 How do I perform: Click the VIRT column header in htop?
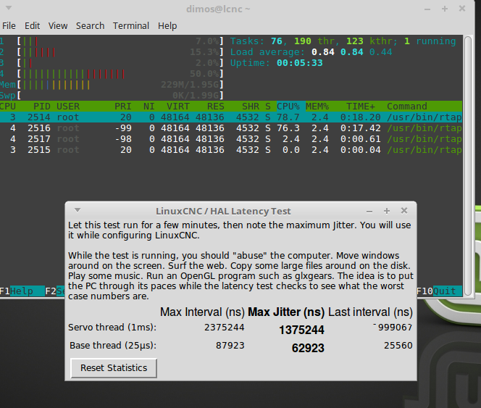[178, 107]
